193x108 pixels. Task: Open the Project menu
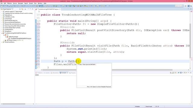(x=31, y=3)
